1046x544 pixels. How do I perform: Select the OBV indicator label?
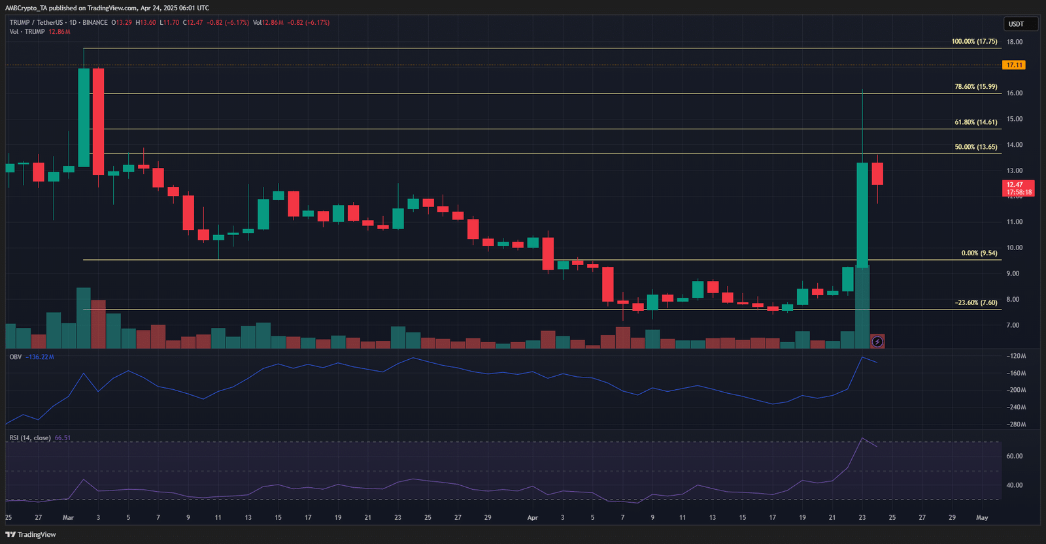pyautogui.click(x=15, y=357)
